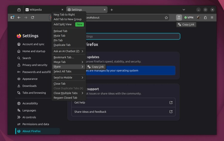Open the profile avatar icon
Screen dimensions: 224x141
pos(198,17)
